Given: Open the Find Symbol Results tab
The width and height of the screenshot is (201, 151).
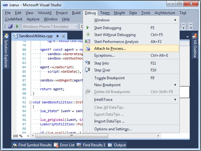Looking at the screenshot, I should (x=32, y=145).
